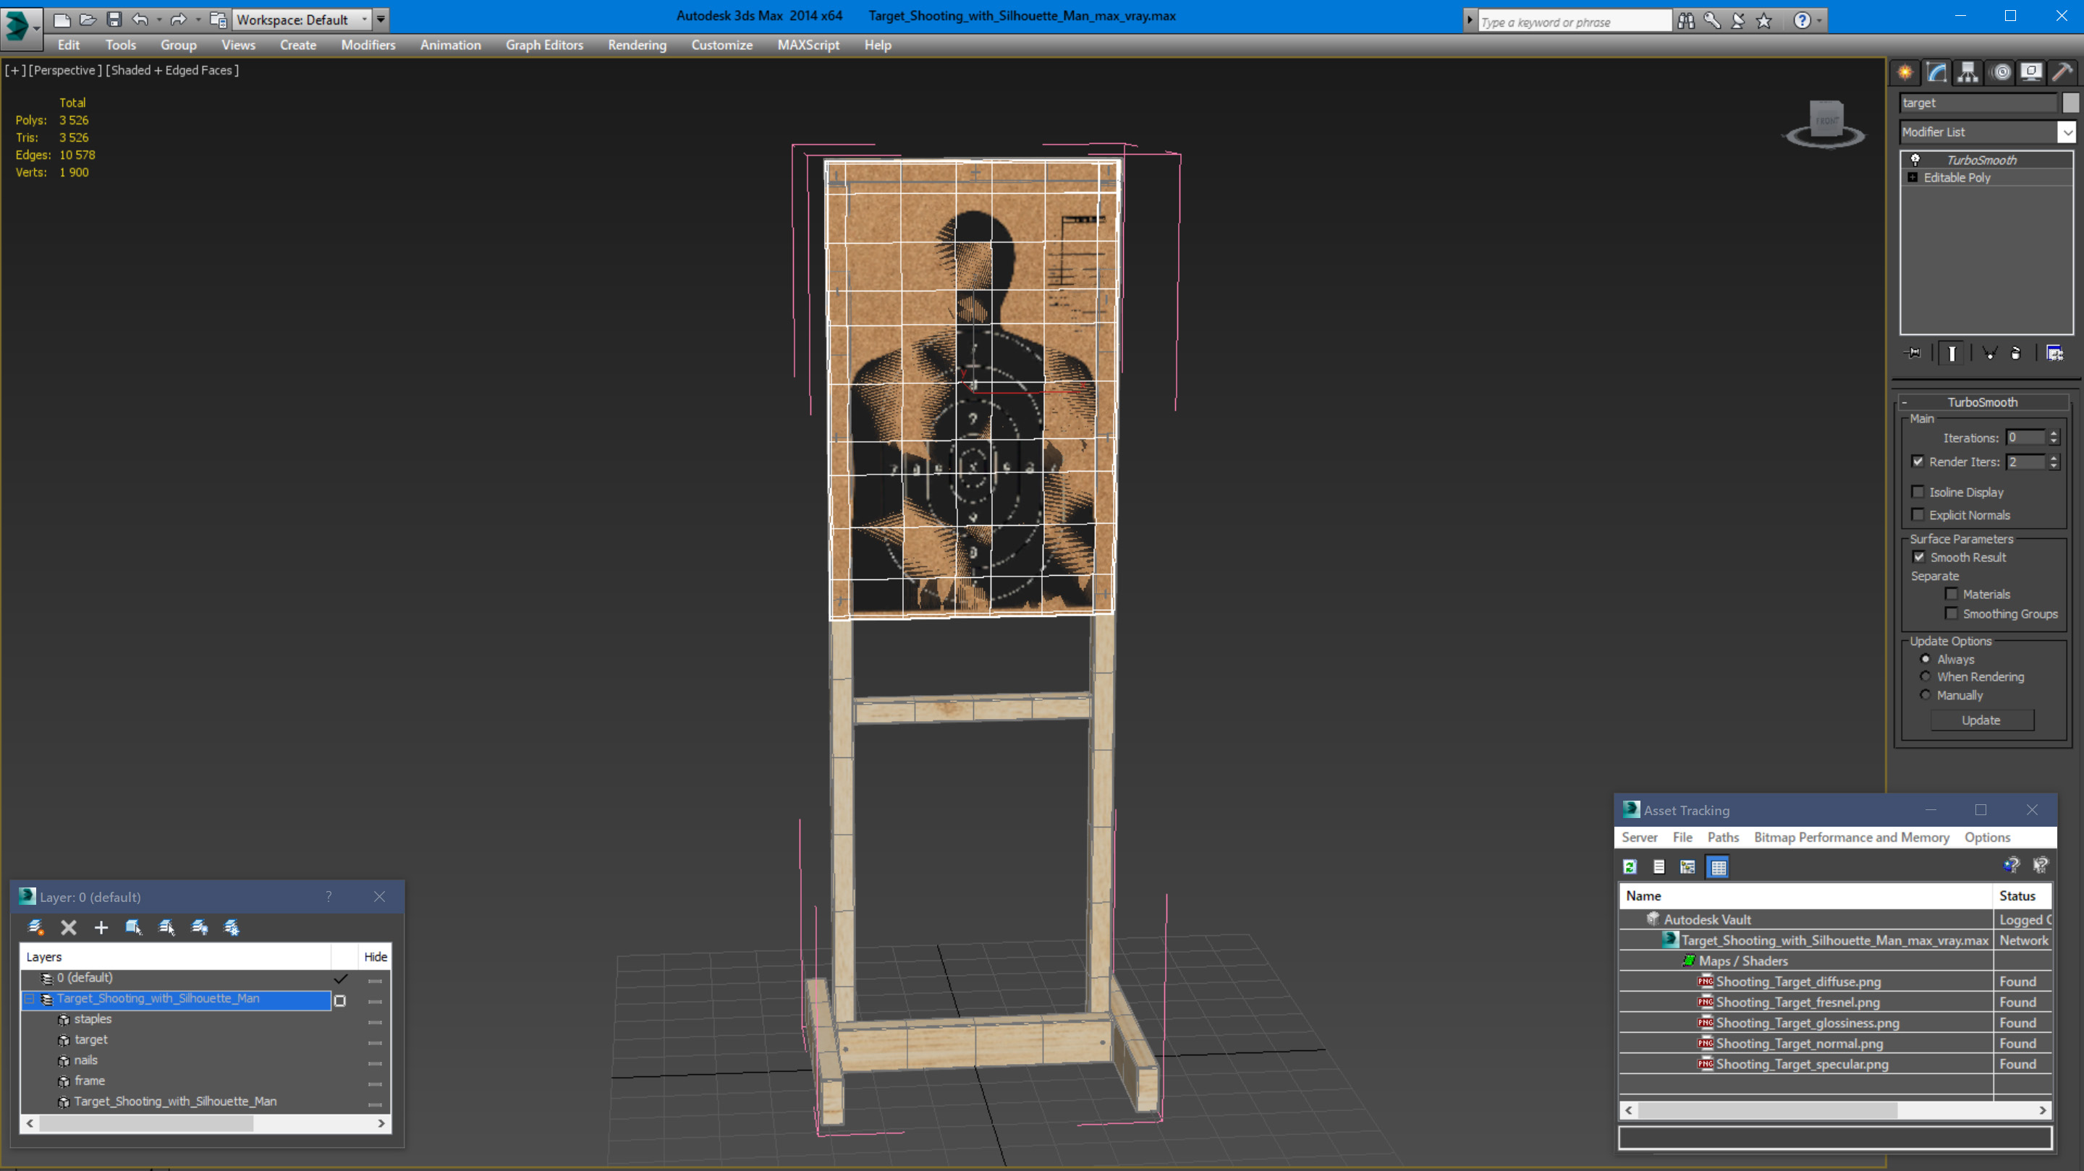The width and height of the screenshot is (2084, 1171).
Task: Open the Hierarchy command panel tab
Action: pos(1968,73)
